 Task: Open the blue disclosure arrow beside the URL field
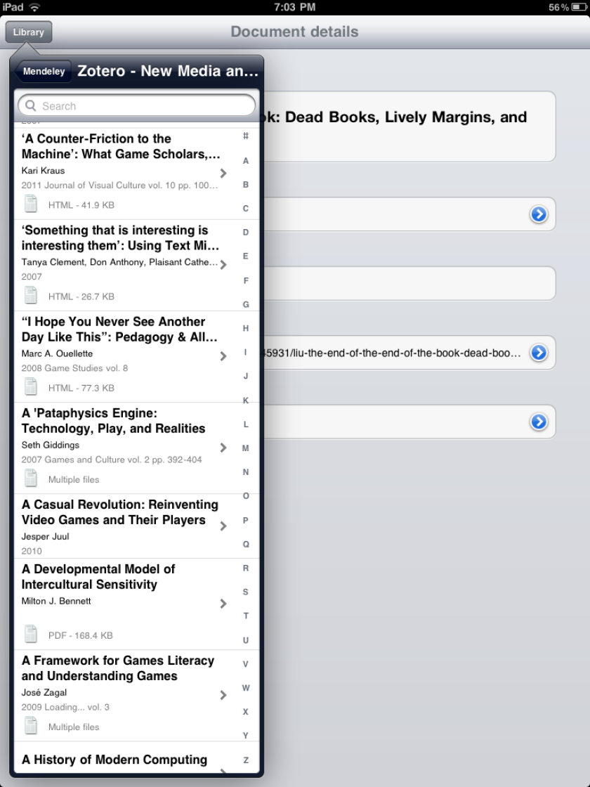click(539, 353)
